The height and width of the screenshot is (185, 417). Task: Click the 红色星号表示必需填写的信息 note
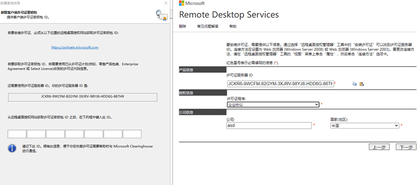coord(253,63)
